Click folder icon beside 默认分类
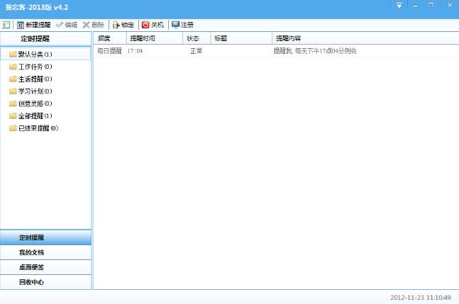The image size is (459, 304). tap(13, 54)
